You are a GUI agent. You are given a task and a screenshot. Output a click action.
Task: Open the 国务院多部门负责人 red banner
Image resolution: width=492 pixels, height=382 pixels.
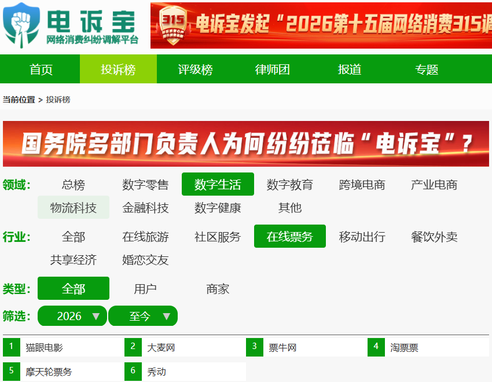(x=246, y=144)
